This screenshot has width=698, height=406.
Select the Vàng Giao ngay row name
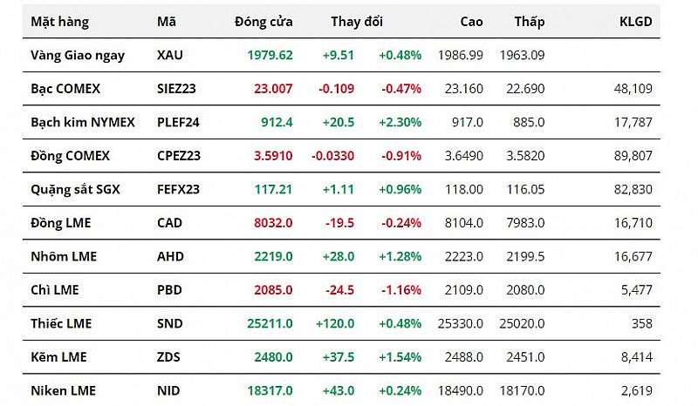[x=78, y=55]
